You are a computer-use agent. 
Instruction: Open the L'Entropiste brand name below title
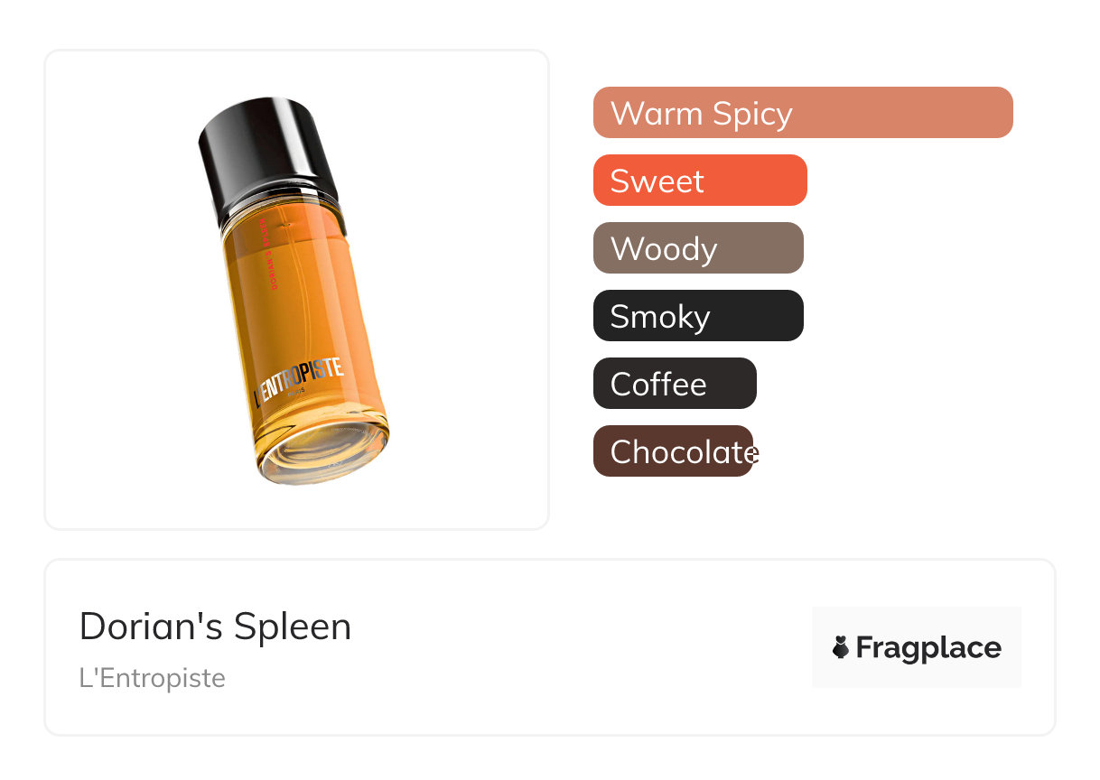click(153, 678)
